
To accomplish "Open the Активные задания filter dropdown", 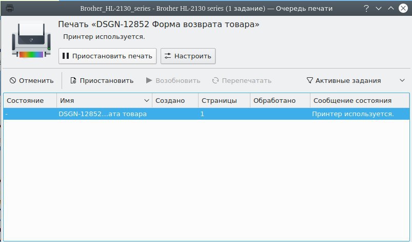I will point(356,81).
